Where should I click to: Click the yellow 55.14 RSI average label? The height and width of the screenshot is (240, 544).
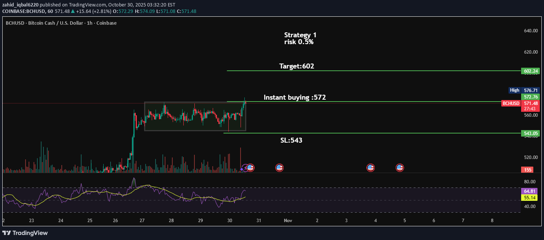click(530, 198)
